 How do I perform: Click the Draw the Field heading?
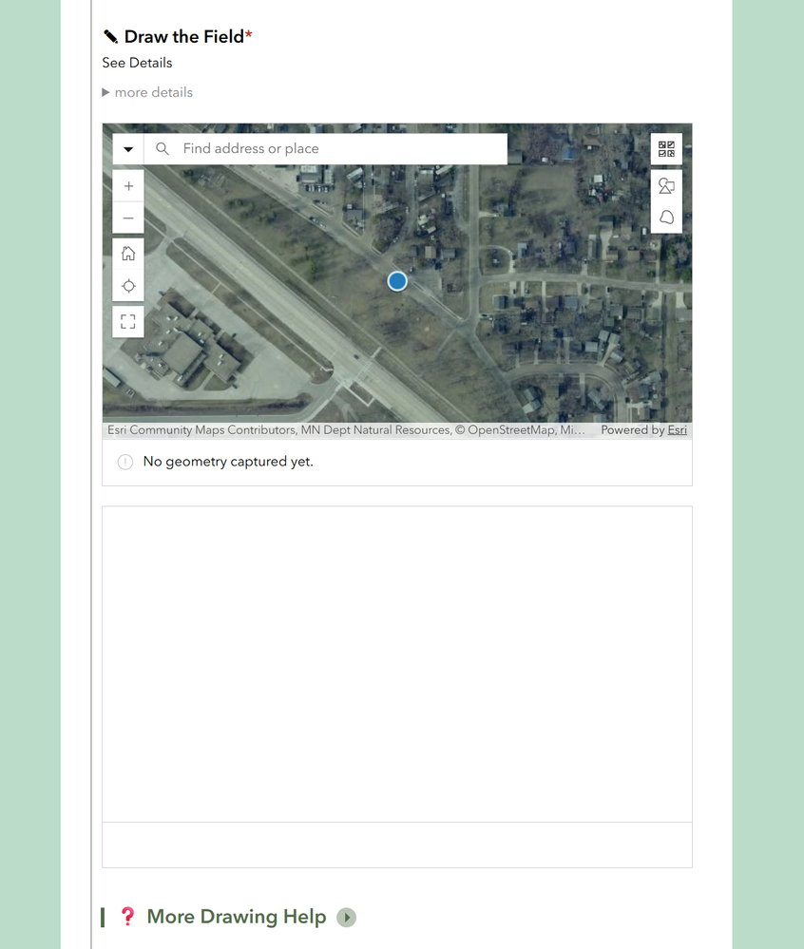click(x=184, y=37)
